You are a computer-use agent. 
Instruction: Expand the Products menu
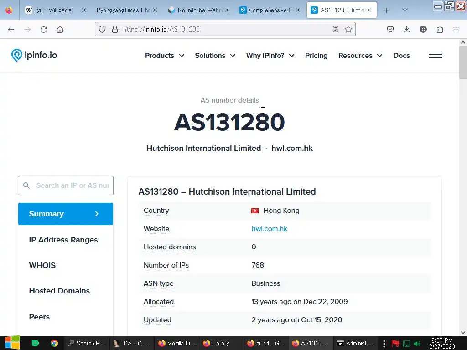click(x=164, y=56)
